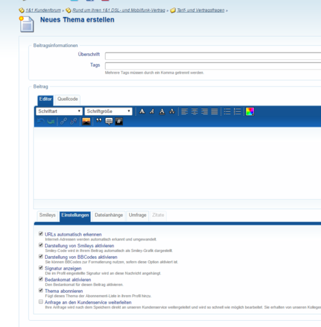321x327 pixels.
Task: Disable Signatur anzeigen checkbox
Action: click(x=41, y=268)
